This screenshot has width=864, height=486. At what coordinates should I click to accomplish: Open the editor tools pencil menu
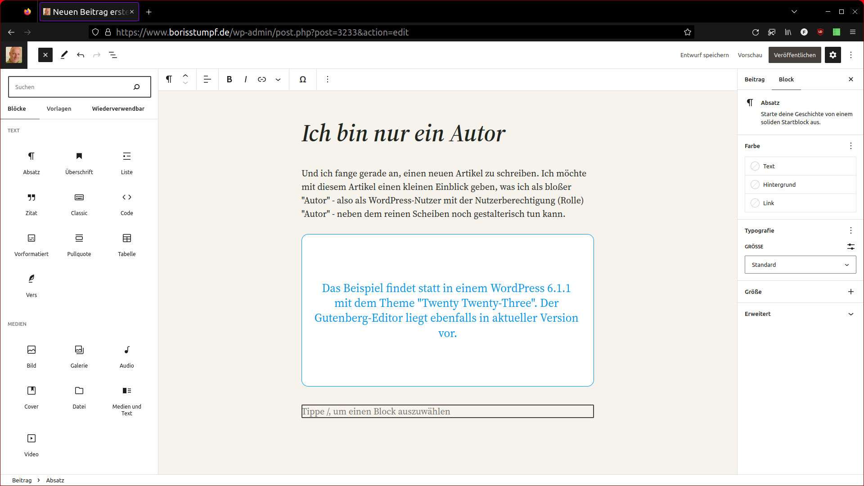(64, 55)
